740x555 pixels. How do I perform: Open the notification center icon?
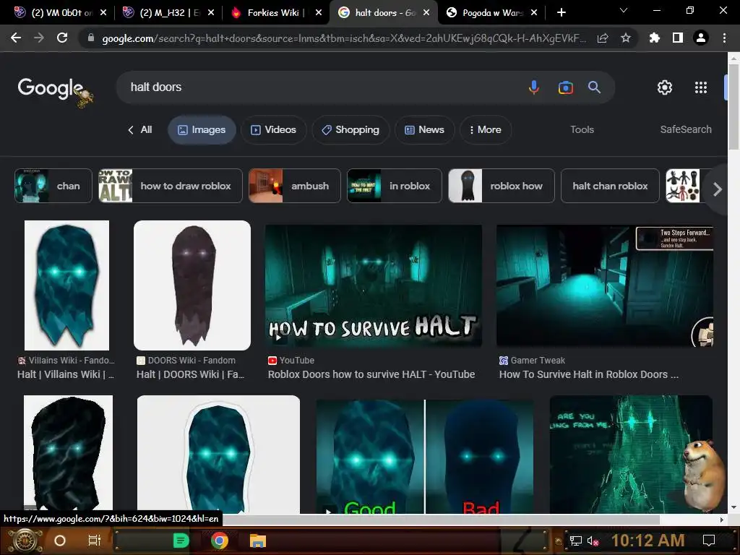[x=709, y=541]
